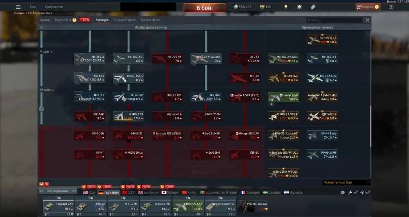Select the Leopard 2A4 crew slot

(x=58, y=206)
